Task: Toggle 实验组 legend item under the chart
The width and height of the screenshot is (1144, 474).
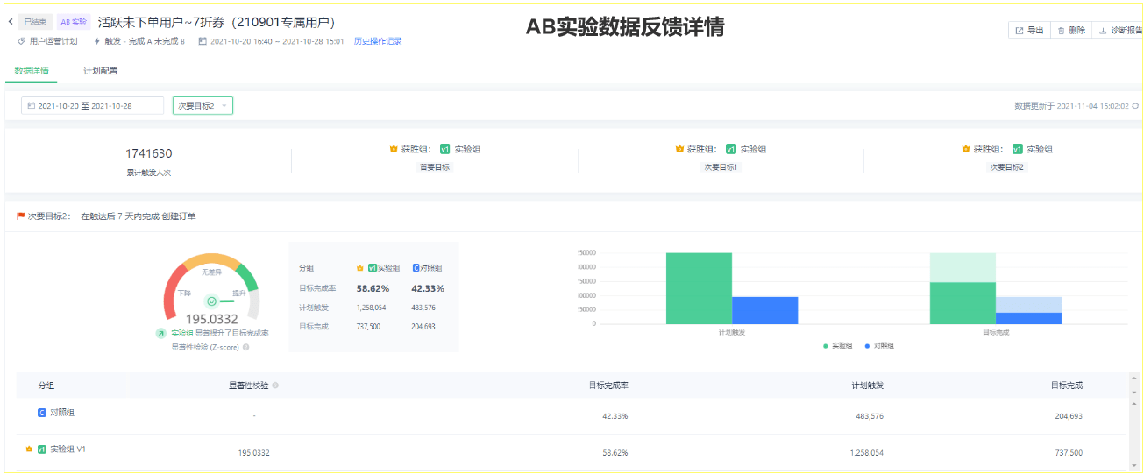Action: tap(837, 346)
